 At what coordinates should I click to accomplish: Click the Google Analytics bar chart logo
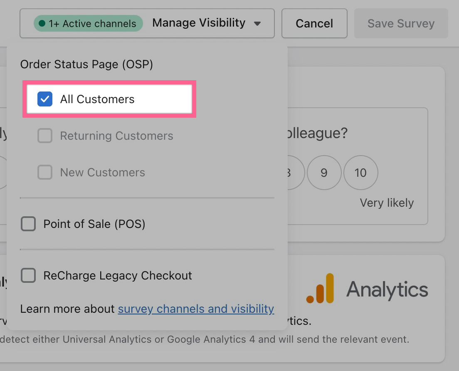[x=320, y=288]
